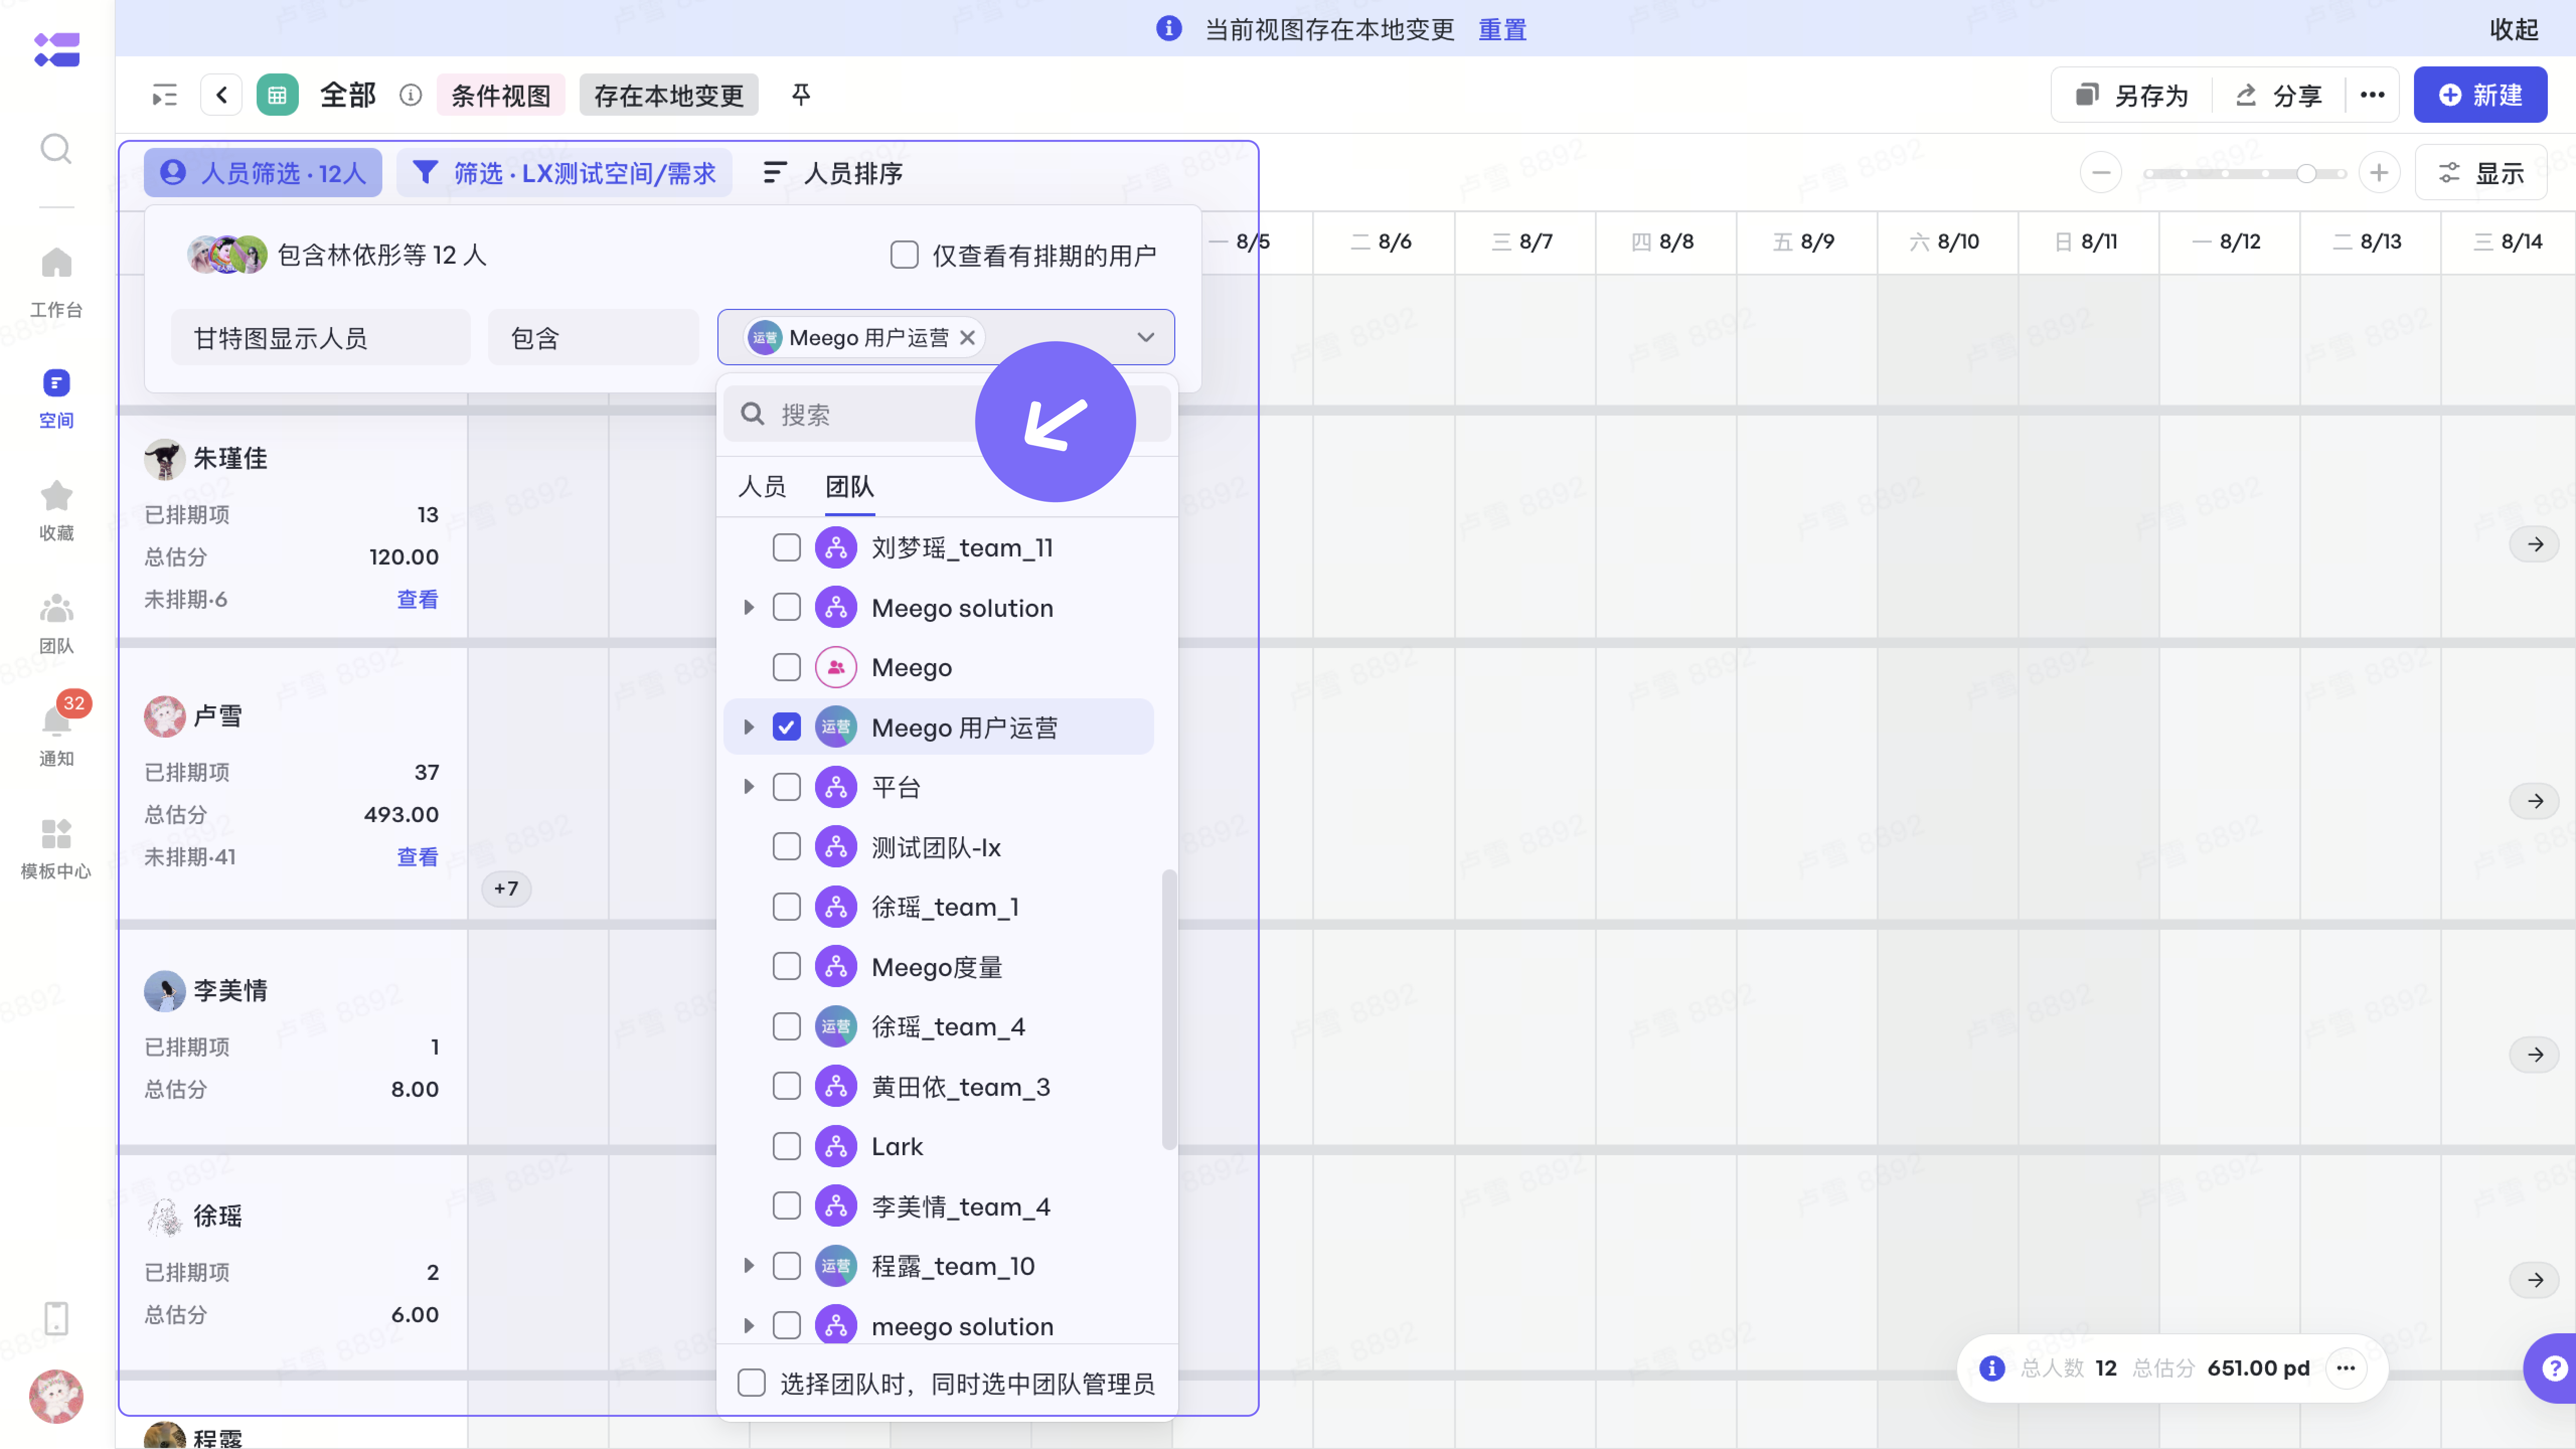Screen dimensions: 2576x1449
Task: Expand the lowercase meego solution node
Action: 748,1326
